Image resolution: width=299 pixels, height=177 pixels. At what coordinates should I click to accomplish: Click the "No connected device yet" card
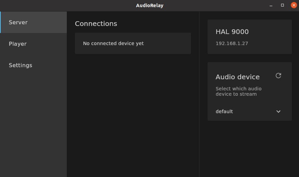(x=133, y=43)
